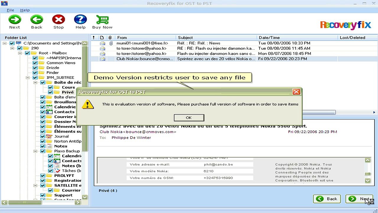The height and width of the screenshot is (213, 378).
Task: Collapse the Plaxo Backup tree node
Action: (x=35, y=151)
